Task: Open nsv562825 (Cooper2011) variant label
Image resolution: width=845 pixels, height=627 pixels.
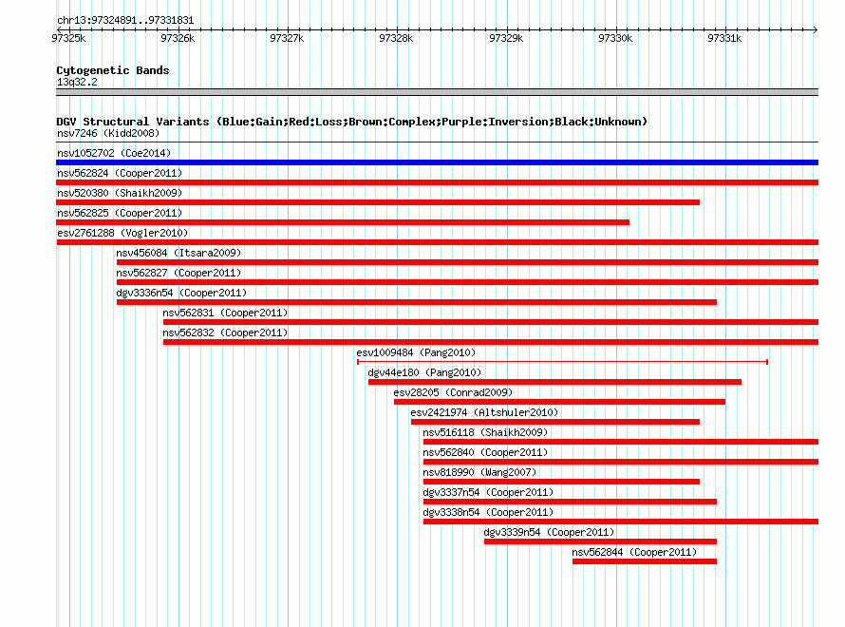Action: coord(120,213)
